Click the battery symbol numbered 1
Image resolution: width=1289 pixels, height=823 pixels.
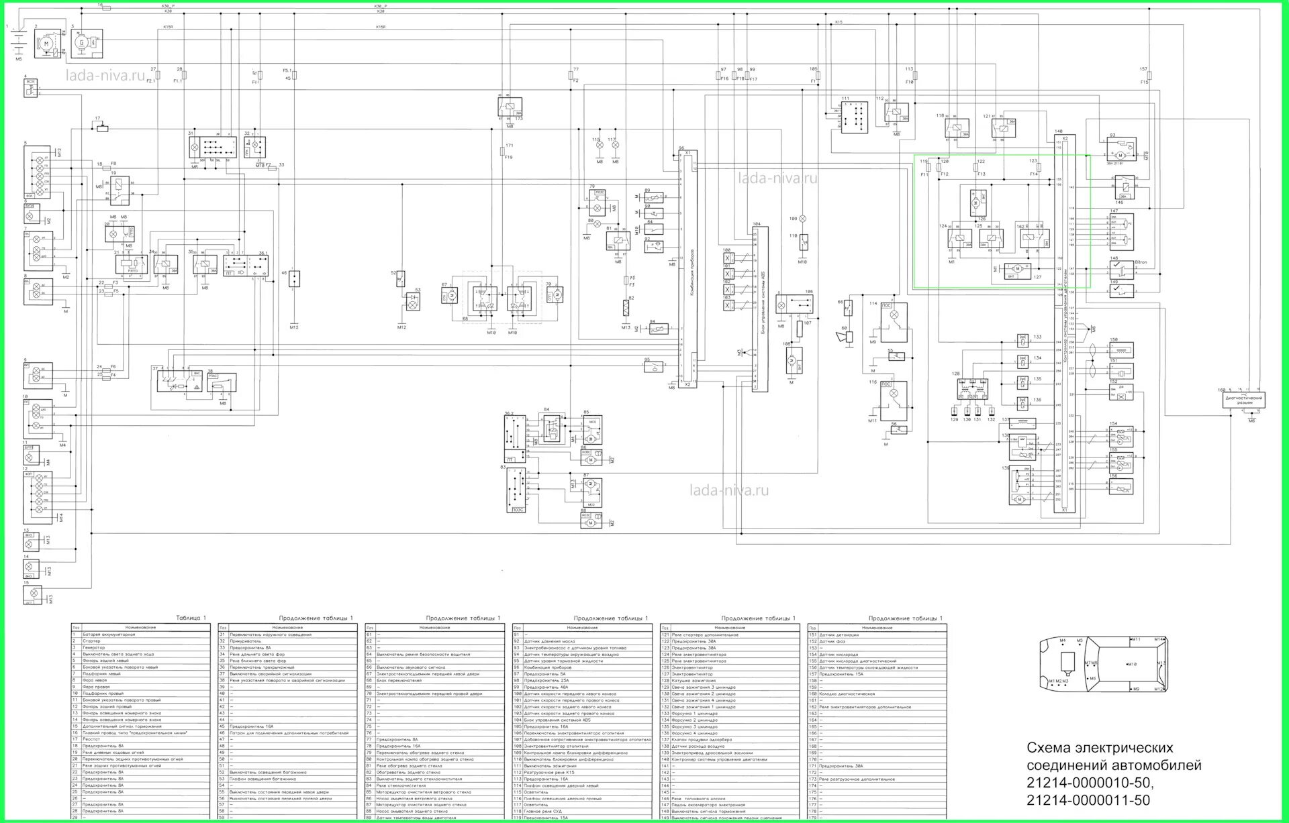click(x=18, y=44)
